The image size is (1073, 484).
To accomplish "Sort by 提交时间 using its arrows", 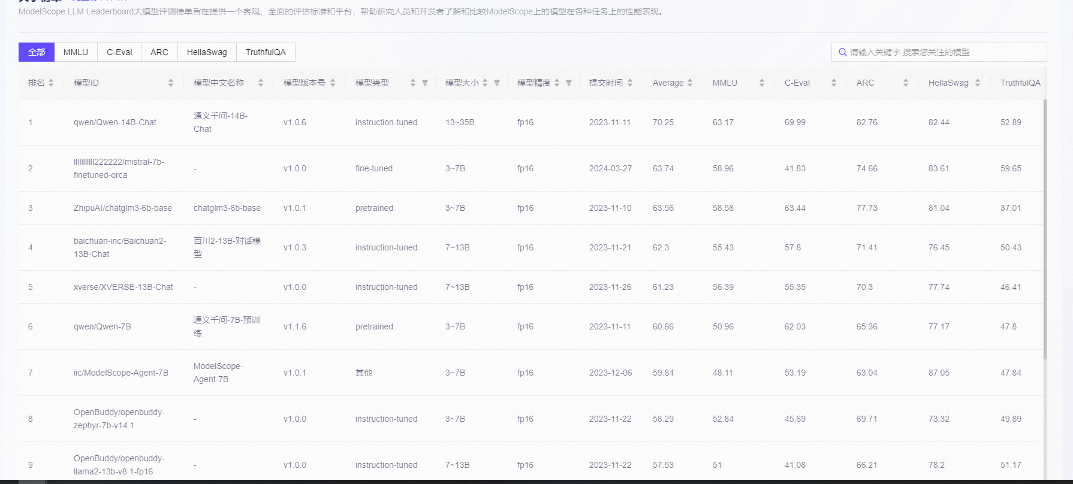I will tap(630, 83).
